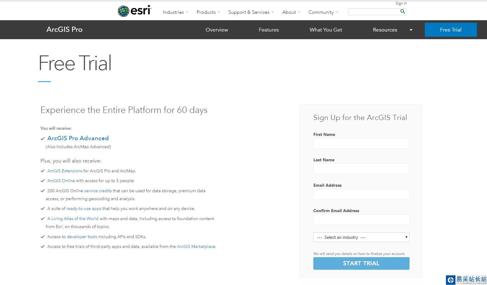Image resolution: width=487 pixels, height=285 pixels.
Task: Open the ready-to-use apps link
Action: [x=84, y=208]
